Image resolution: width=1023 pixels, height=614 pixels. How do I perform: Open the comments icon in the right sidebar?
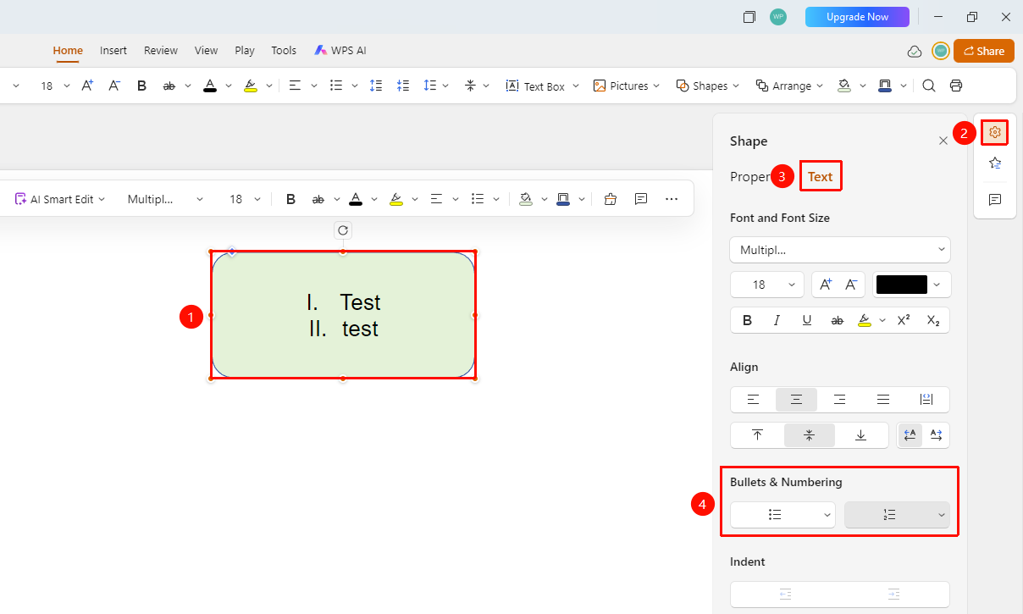pos(995,200)
